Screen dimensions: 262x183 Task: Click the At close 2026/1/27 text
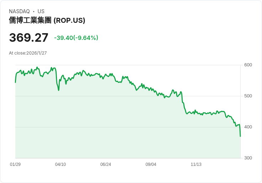pos(28,53)
